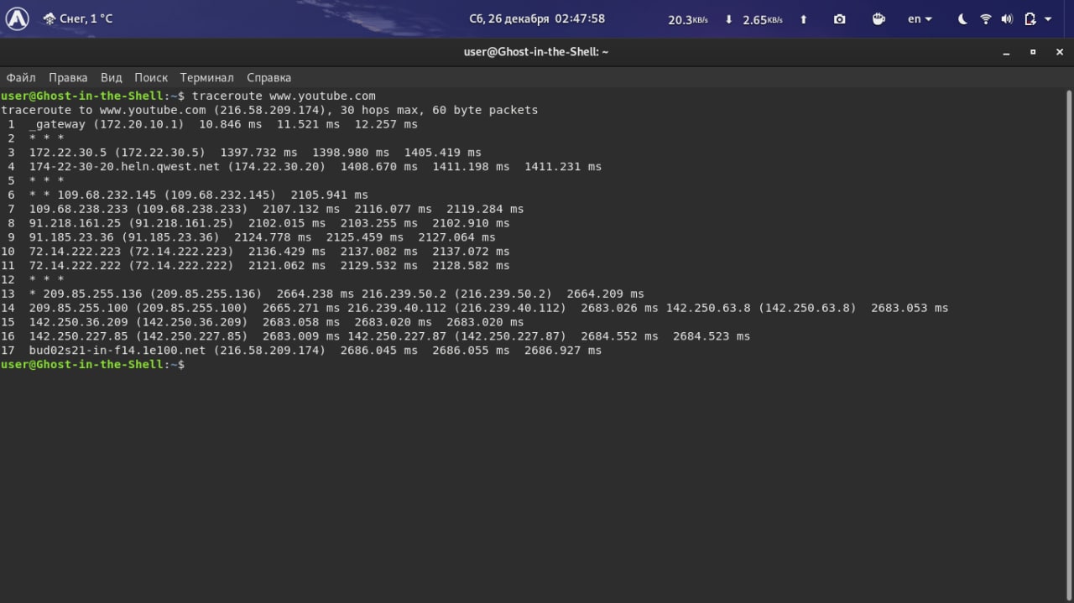Open the weather indicator showing Снег, 1 °C
1074x603 pixels.
(x=77, y=18)
